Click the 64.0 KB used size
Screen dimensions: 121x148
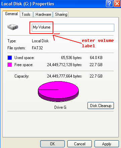(96, 58)
